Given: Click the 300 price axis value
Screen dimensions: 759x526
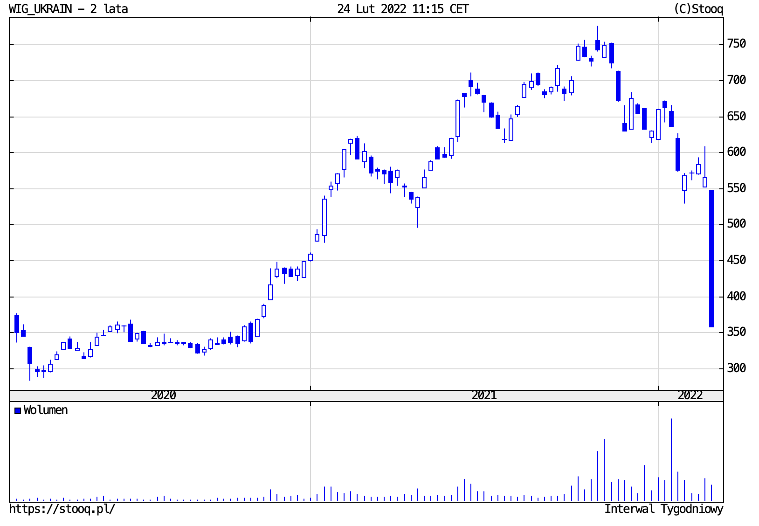Looking at the screenshot, I should click(x=737, y=368).
